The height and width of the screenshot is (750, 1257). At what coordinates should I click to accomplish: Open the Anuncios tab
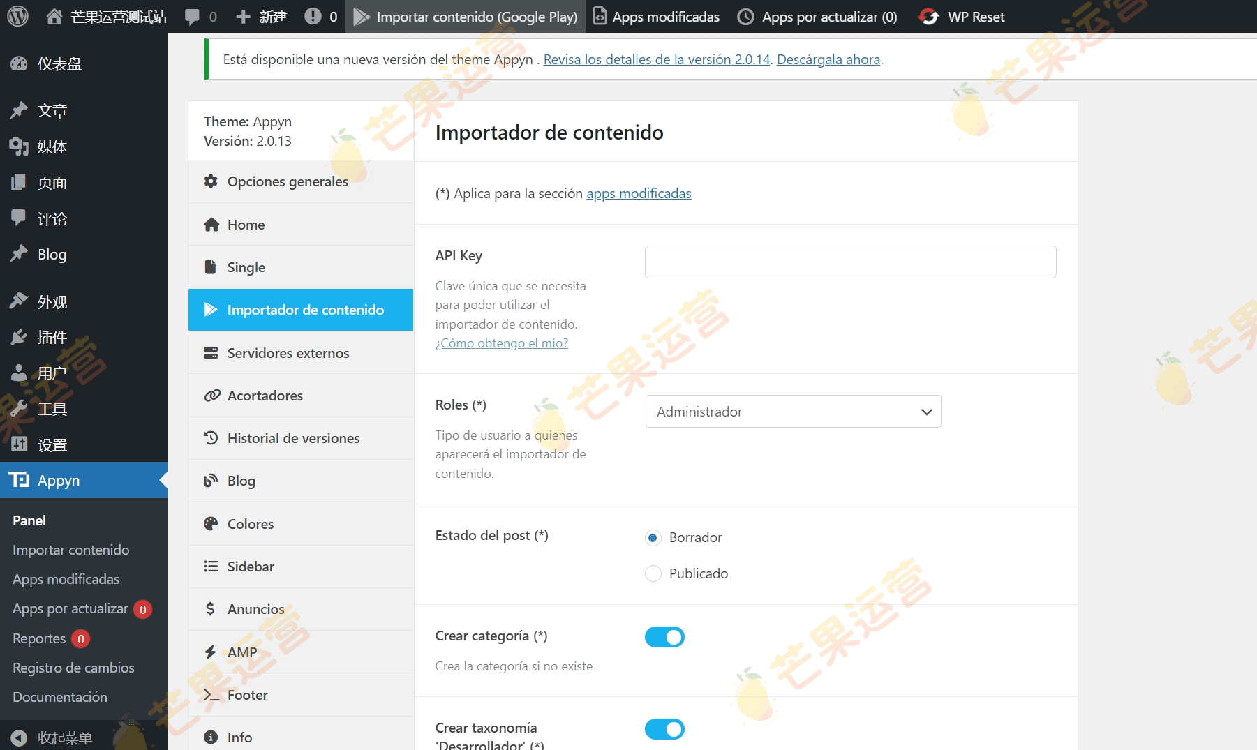(301, 609)
